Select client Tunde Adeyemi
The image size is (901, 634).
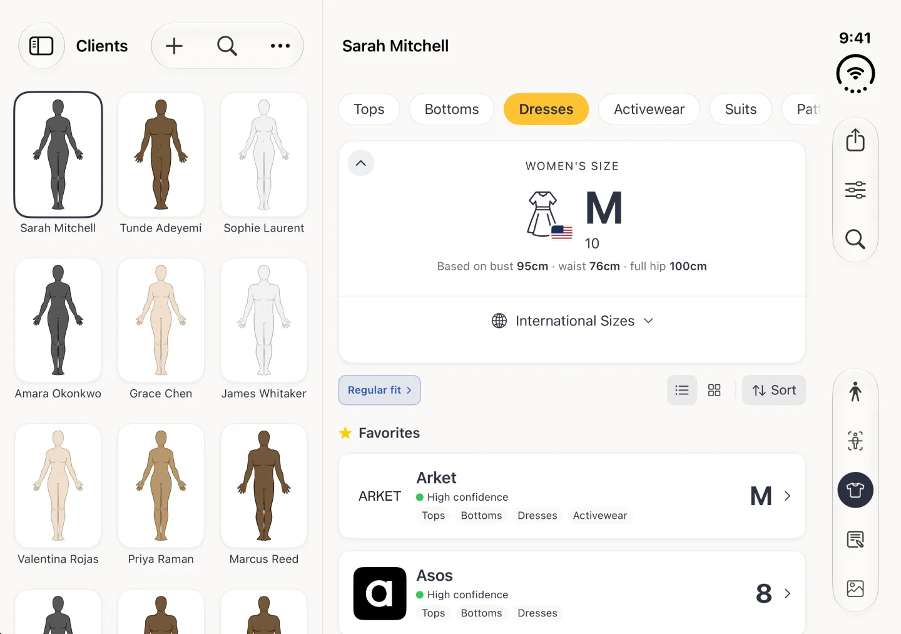[161, 164]
